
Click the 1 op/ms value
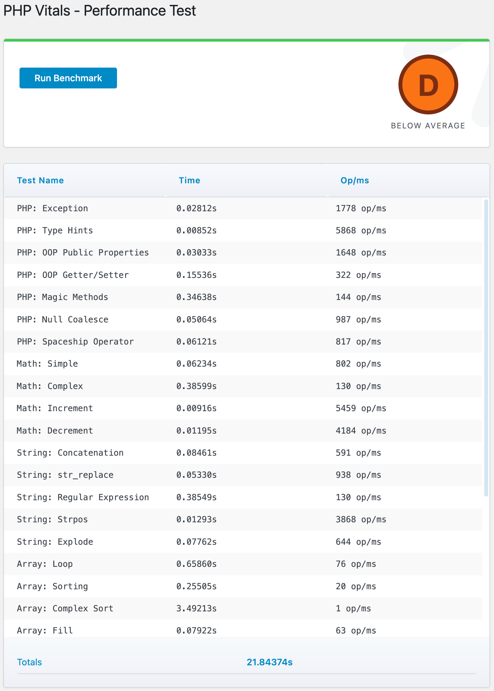(x=353, y=608)
